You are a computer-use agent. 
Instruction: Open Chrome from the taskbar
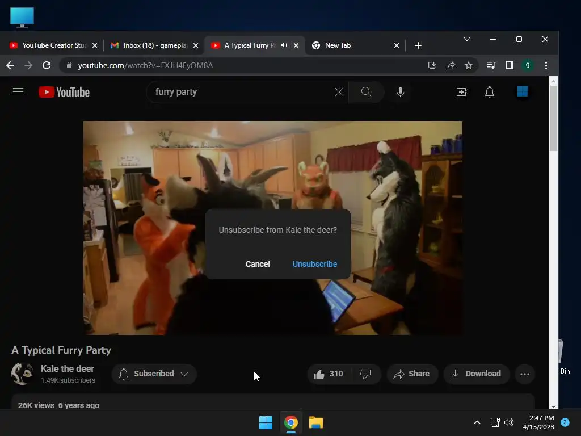(291, 422)
